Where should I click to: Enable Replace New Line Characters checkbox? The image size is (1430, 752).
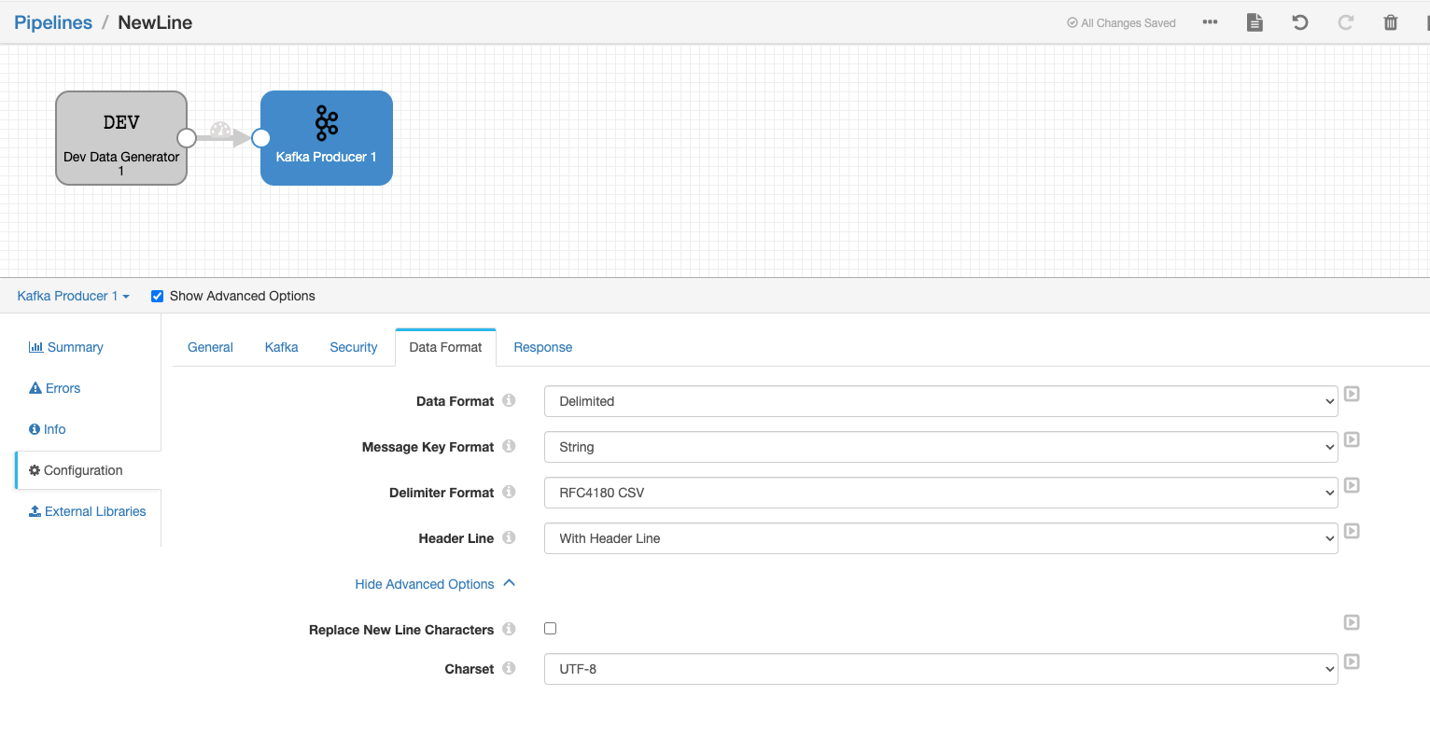tap(550, 628)
